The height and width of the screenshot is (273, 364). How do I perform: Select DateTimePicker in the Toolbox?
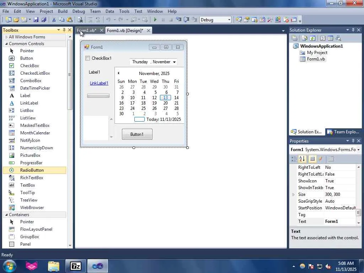[x=34, y=88]
